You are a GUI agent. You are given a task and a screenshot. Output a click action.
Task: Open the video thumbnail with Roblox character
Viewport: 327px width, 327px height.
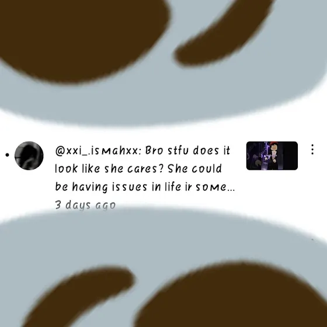click(x=272, y=155)
